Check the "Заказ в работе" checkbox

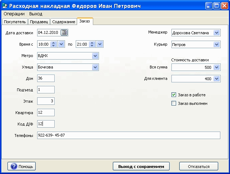pos(174,95)
